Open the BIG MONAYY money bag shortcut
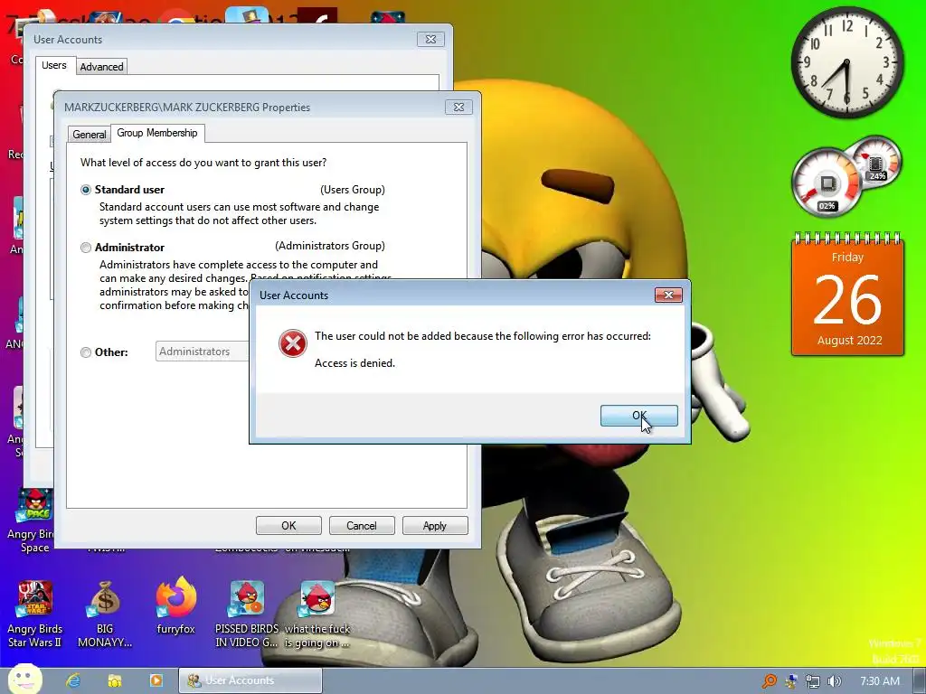The height and width of the screenshot is (694, 926). (x=105, y=614)
